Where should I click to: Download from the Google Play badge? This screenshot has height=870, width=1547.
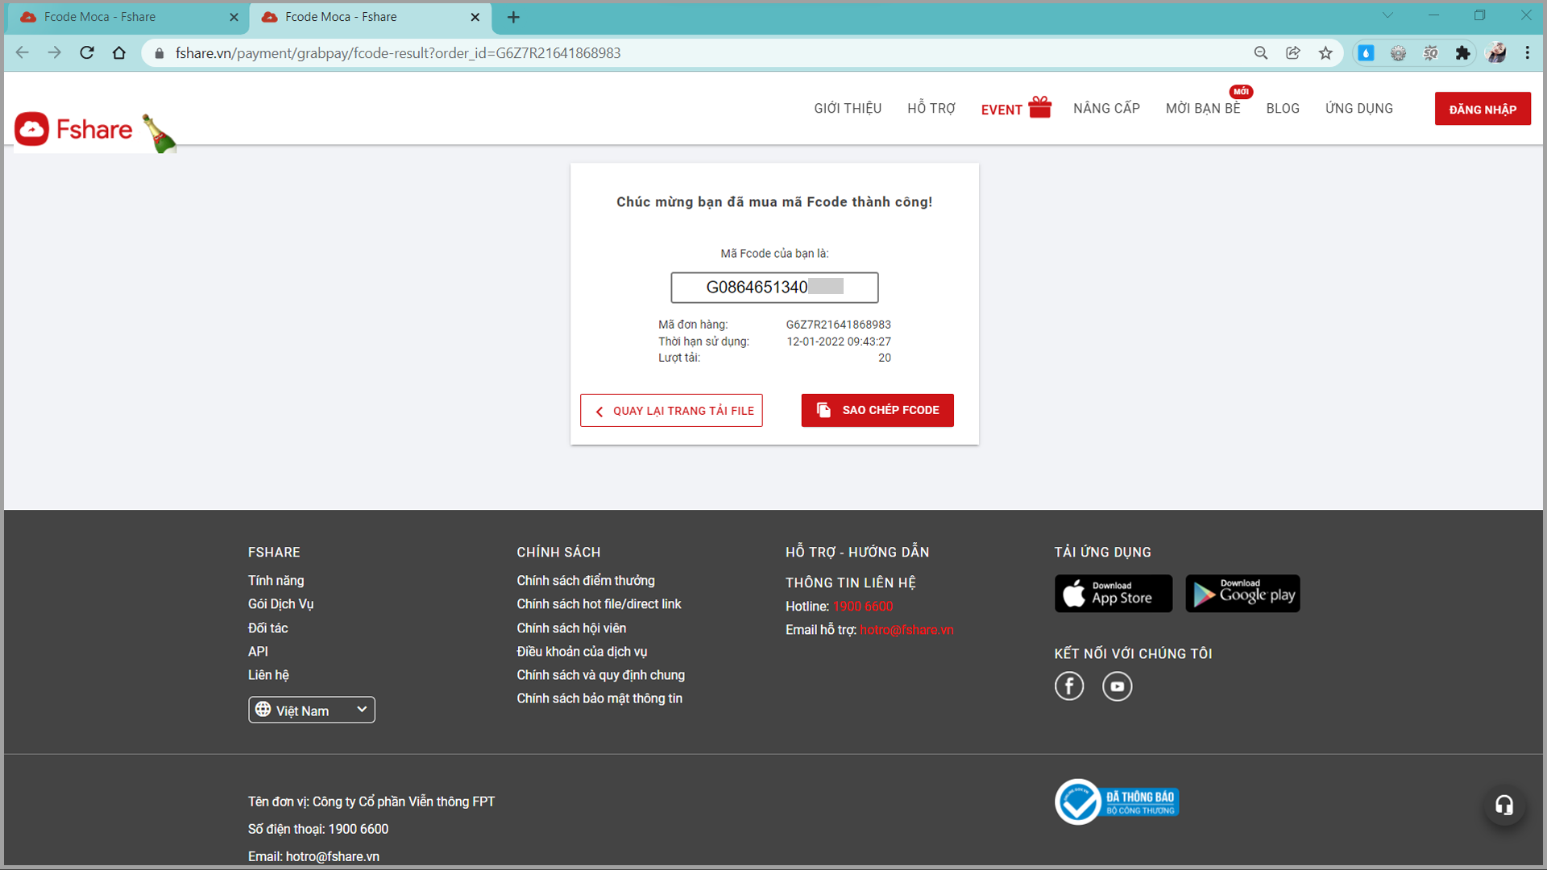pyautogui.click(x=1242, y=594)
